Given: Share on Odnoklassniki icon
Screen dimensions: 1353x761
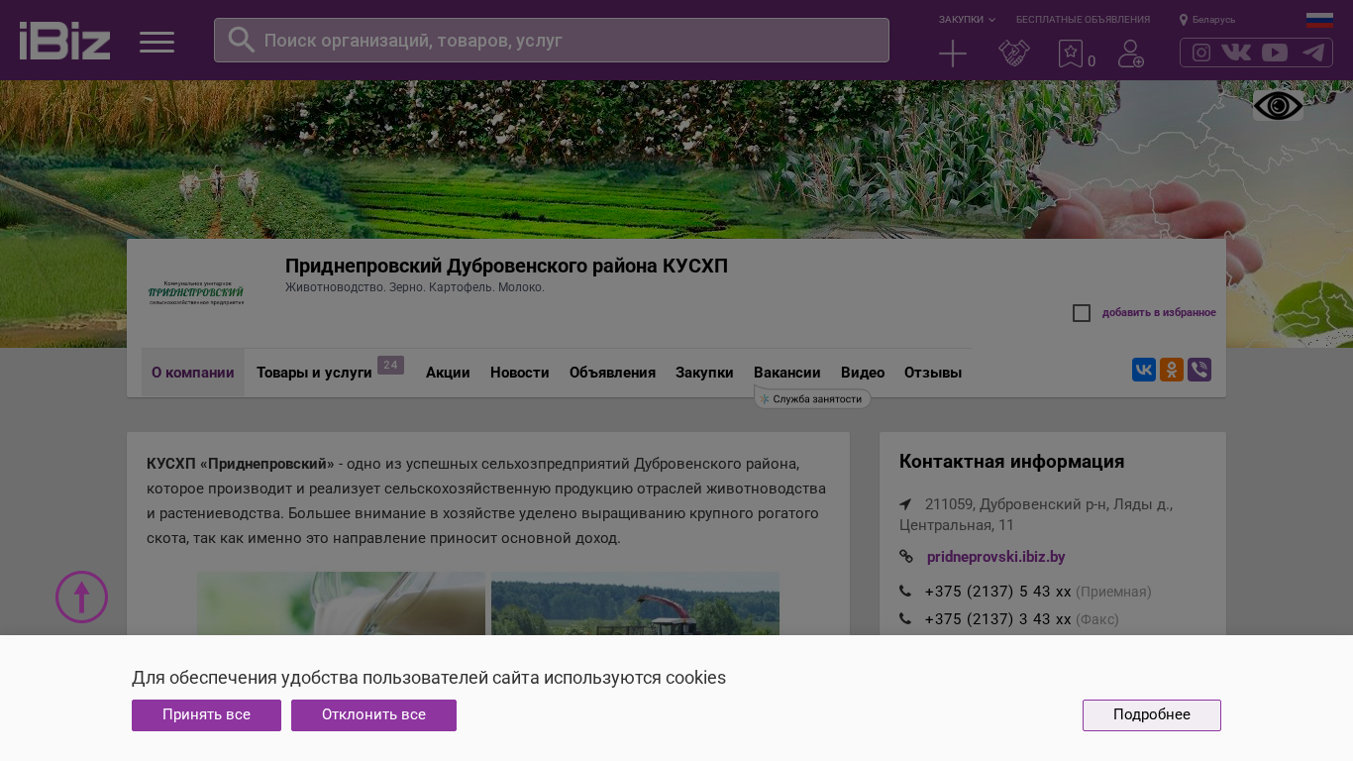Looking at the screenshot, I should (x=1172, y=370).
